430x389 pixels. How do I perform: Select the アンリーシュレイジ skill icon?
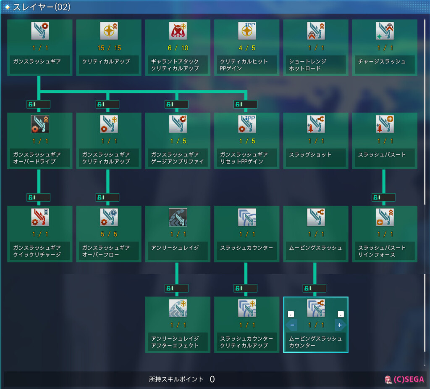[x=178, y=218]
